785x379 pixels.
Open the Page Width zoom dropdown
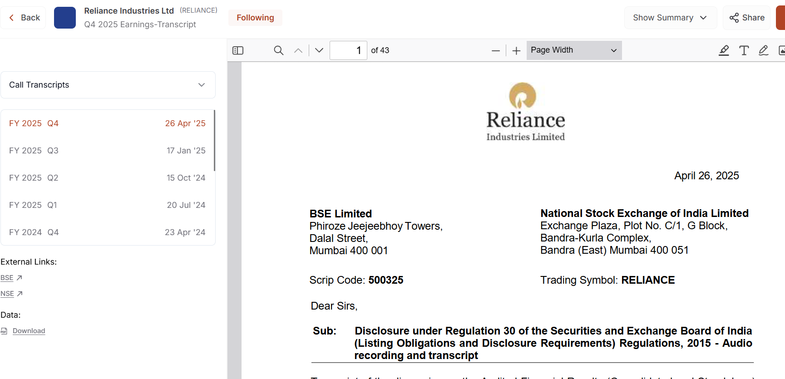pyautogui.click(x=574, y=50)
